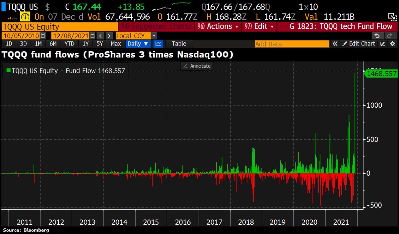
Task: Go to previous date range arrow
Action: tap(100, 36)
